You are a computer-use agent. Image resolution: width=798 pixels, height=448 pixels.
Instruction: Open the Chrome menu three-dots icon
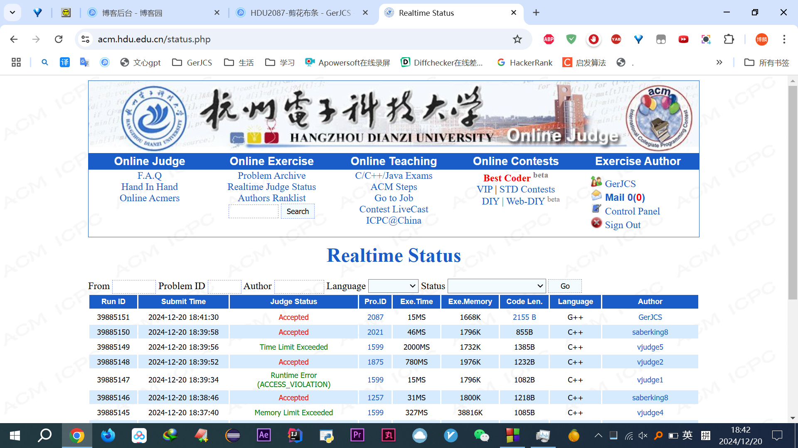pos(784,39)
